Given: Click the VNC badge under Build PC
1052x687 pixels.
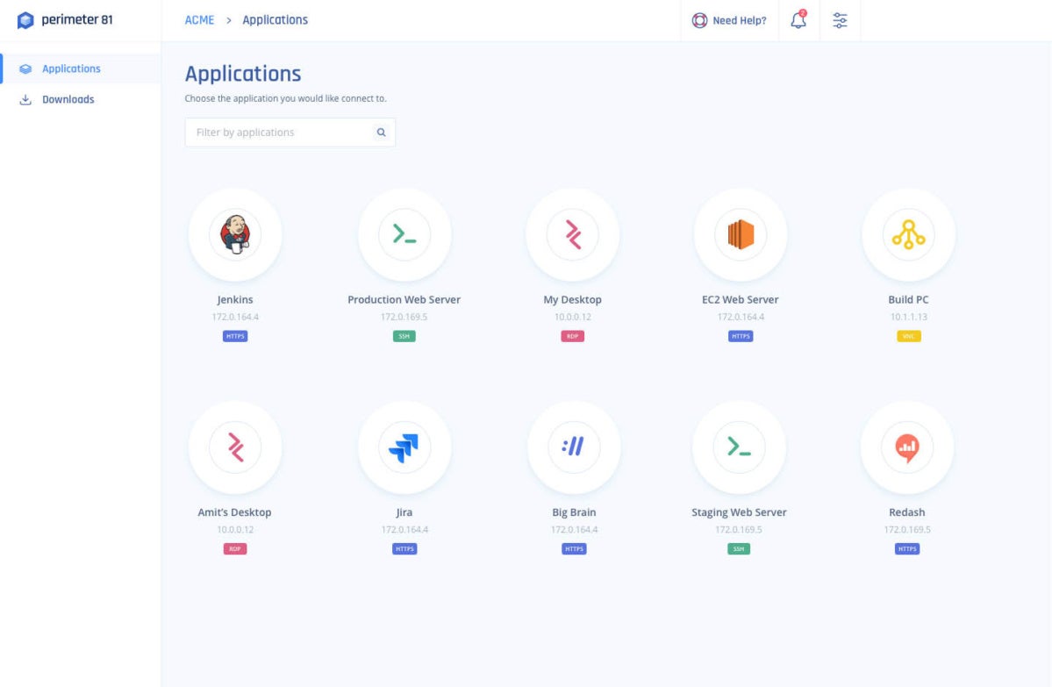Looking at the screenshot, I should (x=908, y=336).
